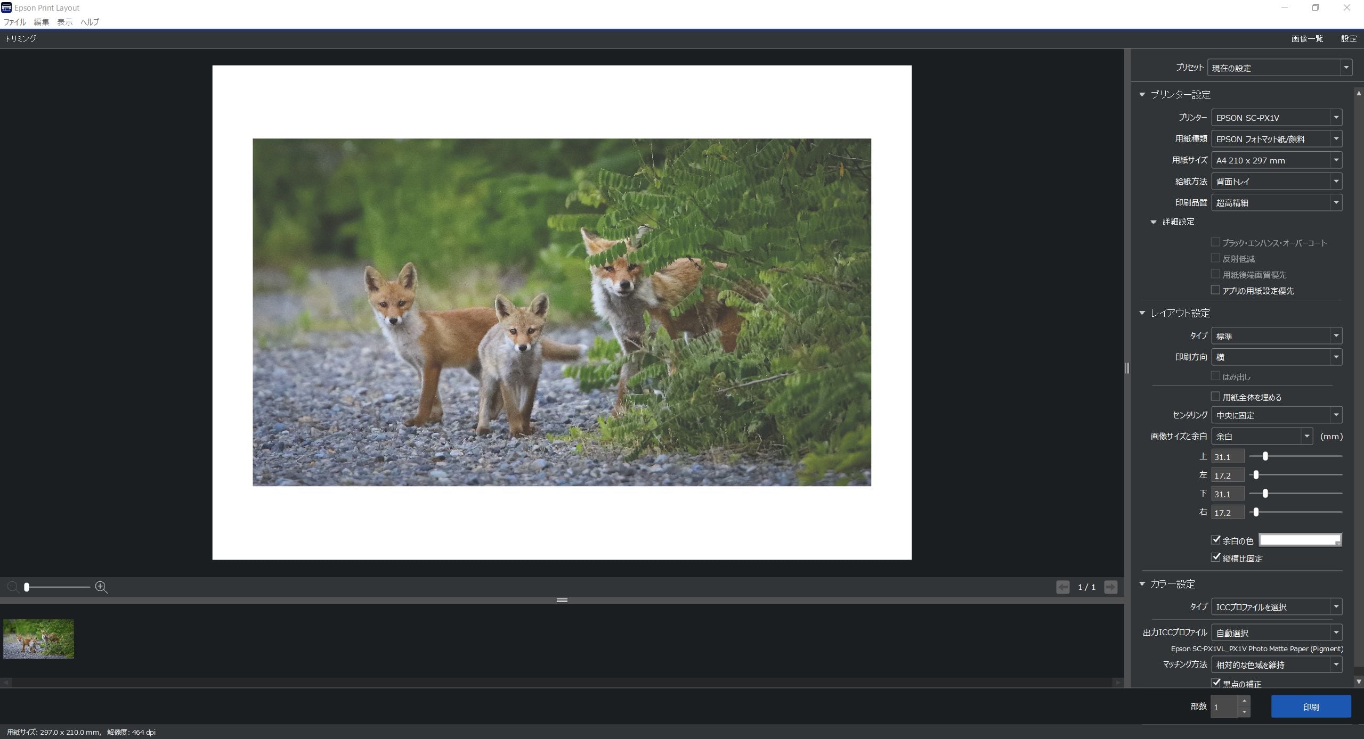Open color タイプ ICCプロファイルを選択 dropdown

click(1277, 606)
